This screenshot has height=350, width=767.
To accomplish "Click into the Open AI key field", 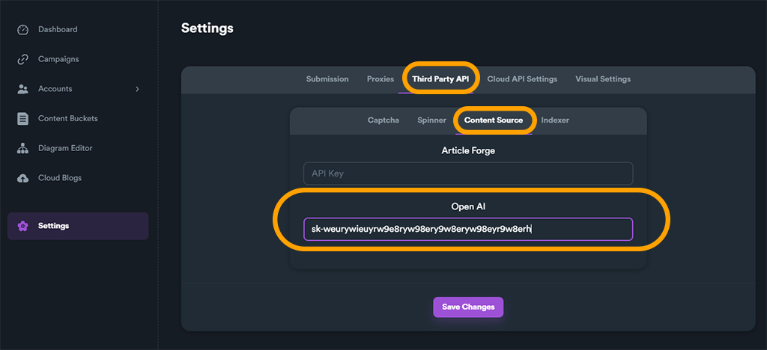I will [x=468, y=229].
